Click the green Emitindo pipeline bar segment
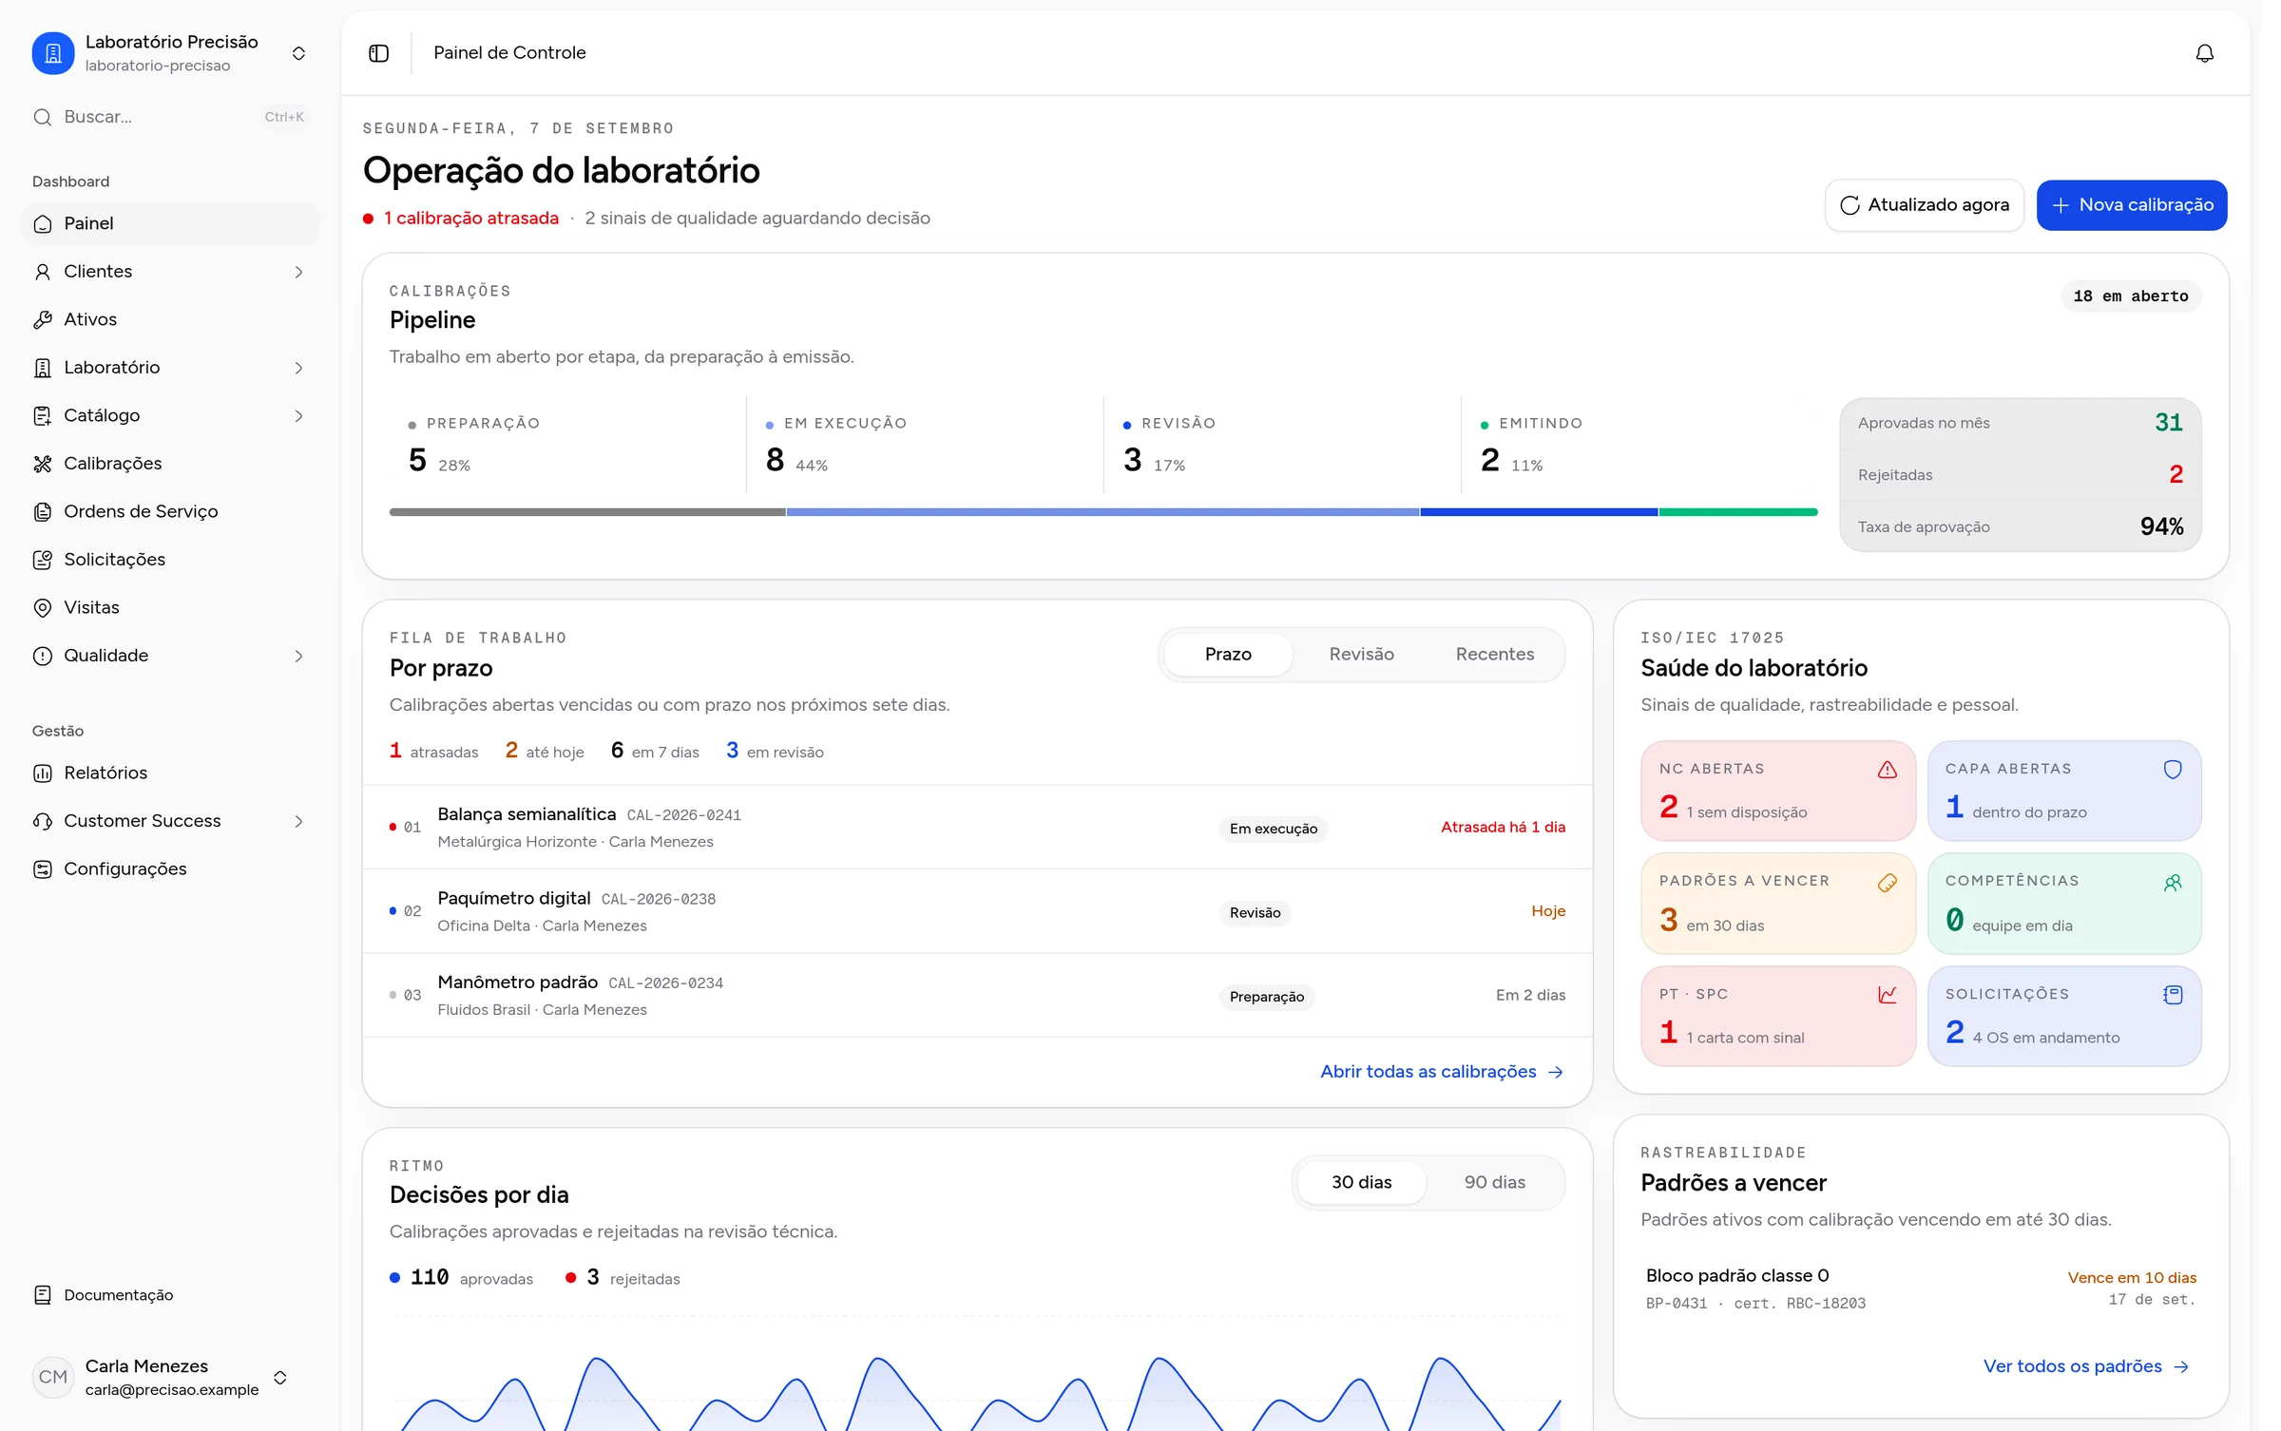 [x=1738, y=512]
